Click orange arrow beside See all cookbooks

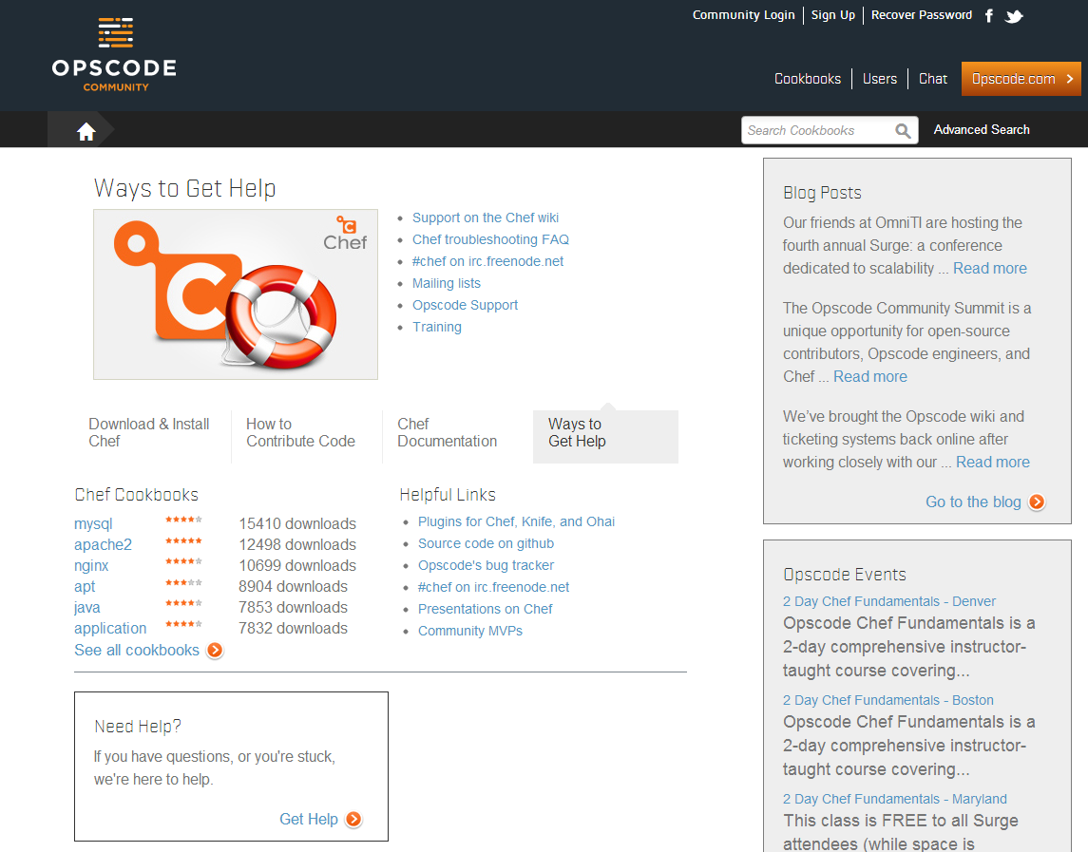point(215,651)
